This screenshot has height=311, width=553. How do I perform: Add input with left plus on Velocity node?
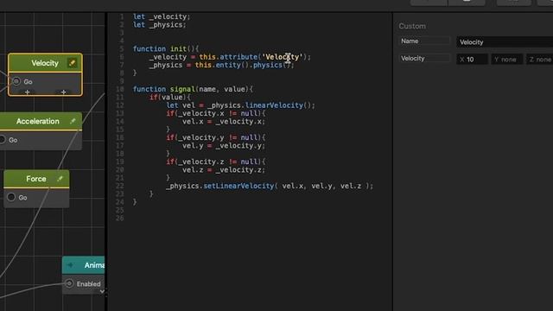[27, 92]
